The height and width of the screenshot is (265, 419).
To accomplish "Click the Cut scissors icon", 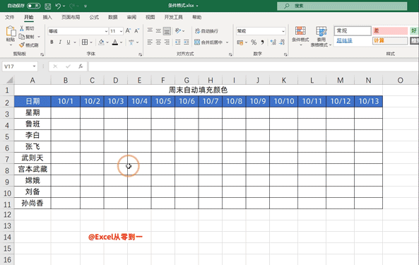I will pyautogui.click(x=22, y=28).
